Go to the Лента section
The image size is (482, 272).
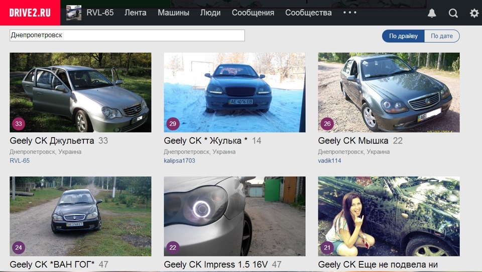coord(135,13)
